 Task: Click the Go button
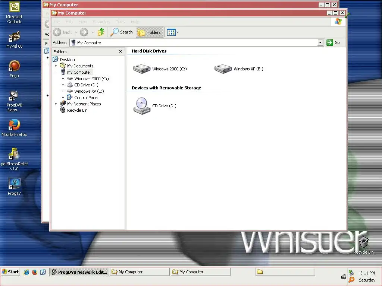click(333, 42)
